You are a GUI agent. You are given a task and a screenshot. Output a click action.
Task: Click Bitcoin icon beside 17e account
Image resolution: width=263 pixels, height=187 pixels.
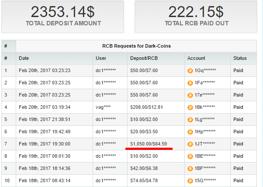click(190, 95)
